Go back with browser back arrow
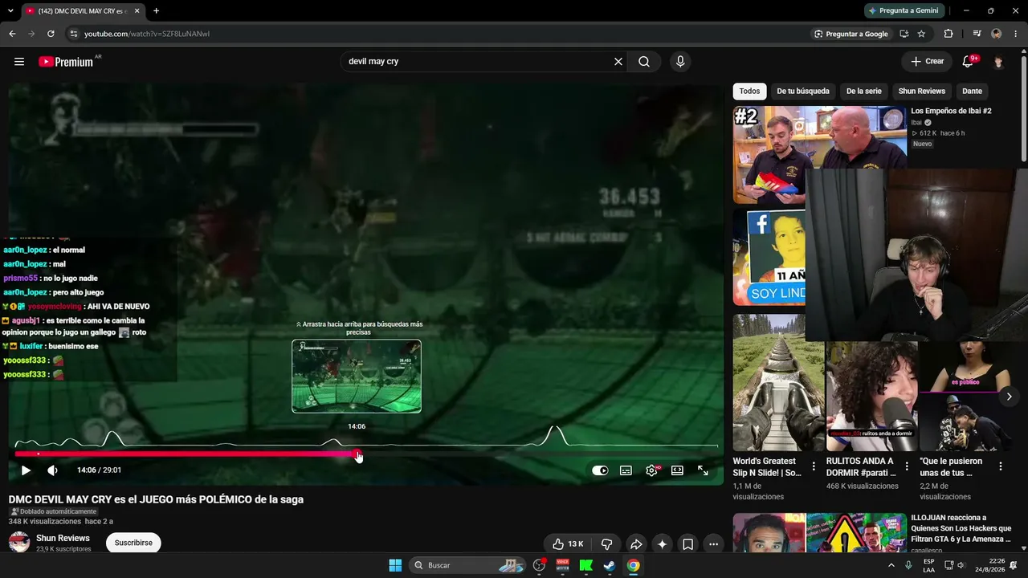1028x578 pixels. [x=12, y=34]
